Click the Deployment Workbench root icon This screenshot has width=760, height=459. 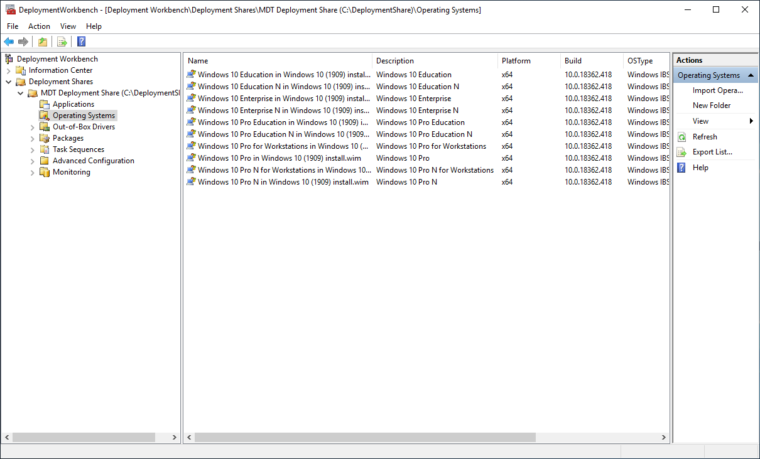9,59
